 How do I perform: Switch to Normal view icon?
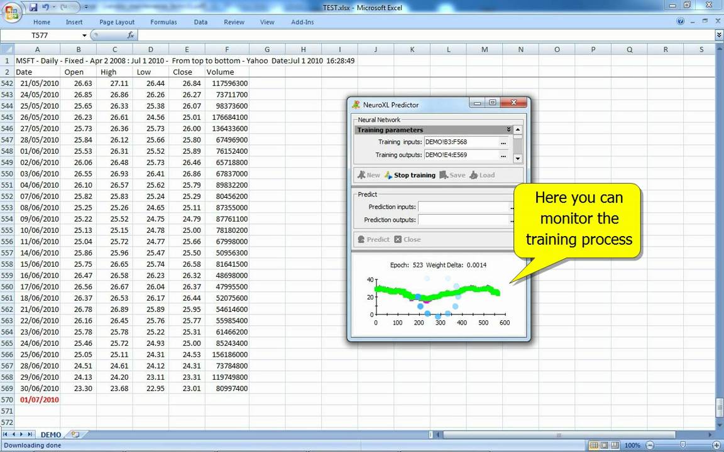tap(594, 446)
